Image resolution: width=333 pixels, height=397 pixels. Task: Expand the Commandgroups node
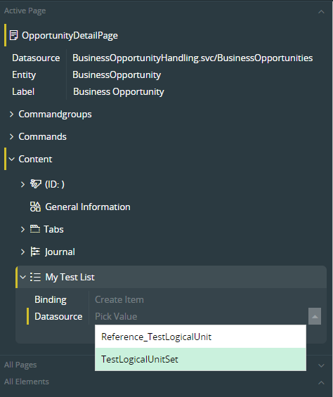11,115
